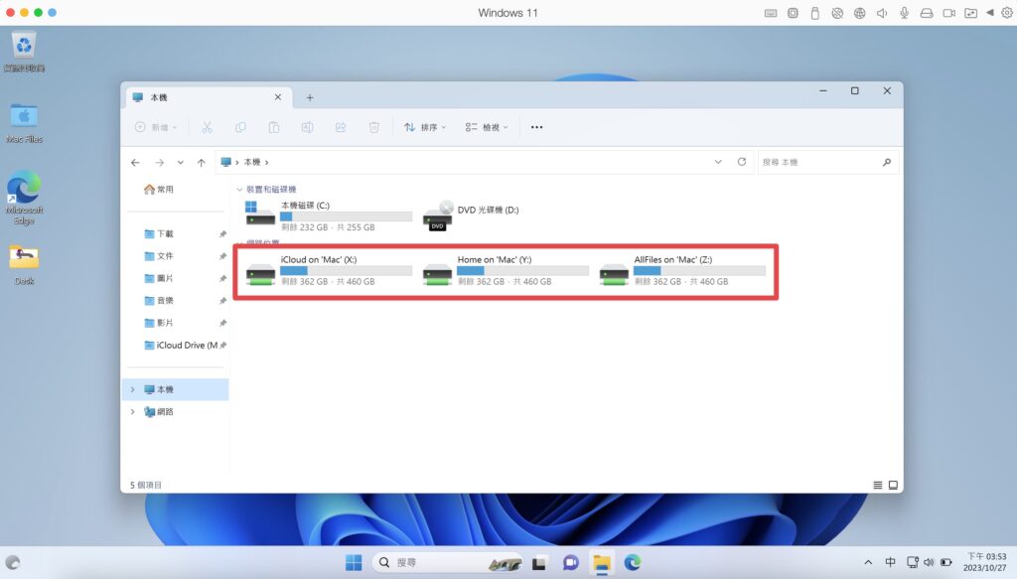Image resolution: width=1017 pixels, height=579 pixels.
Task: Click the network globe icon in title bar
Action: click(x=859, y=12)
